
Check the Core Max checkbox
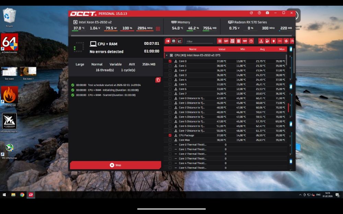pyautogui.click(x=170, y=140)
